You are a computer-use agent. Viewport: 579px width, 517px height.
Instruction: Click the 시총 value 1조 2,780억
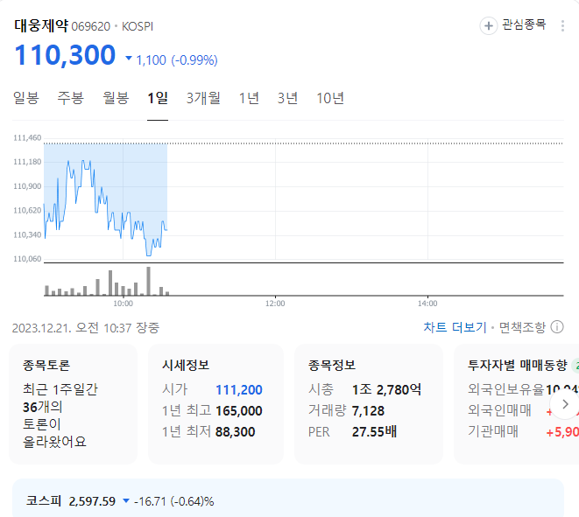(x=386, y=390)
